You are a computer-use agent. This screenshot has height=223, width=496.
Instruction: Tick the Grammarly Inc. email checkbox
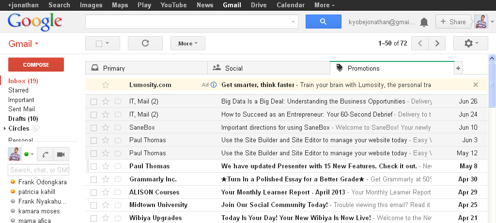93,180
